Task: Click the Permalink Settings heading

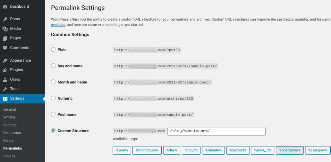Action: [78, 8]
